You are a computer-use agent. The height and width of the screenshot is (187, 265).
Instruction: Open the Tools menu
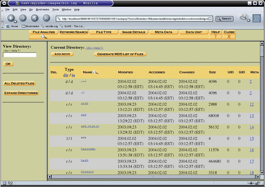(55, 10)
